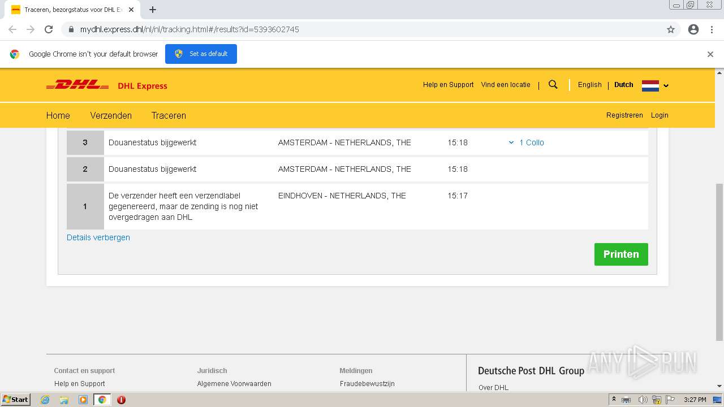Expand the country selector chevron
The image size is (724, 407).
click(666, 86)
